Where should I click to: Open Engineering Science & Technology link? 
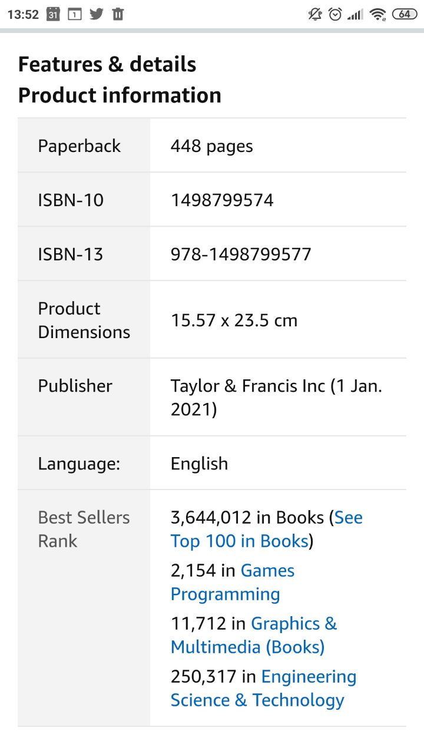coord(263,688)
